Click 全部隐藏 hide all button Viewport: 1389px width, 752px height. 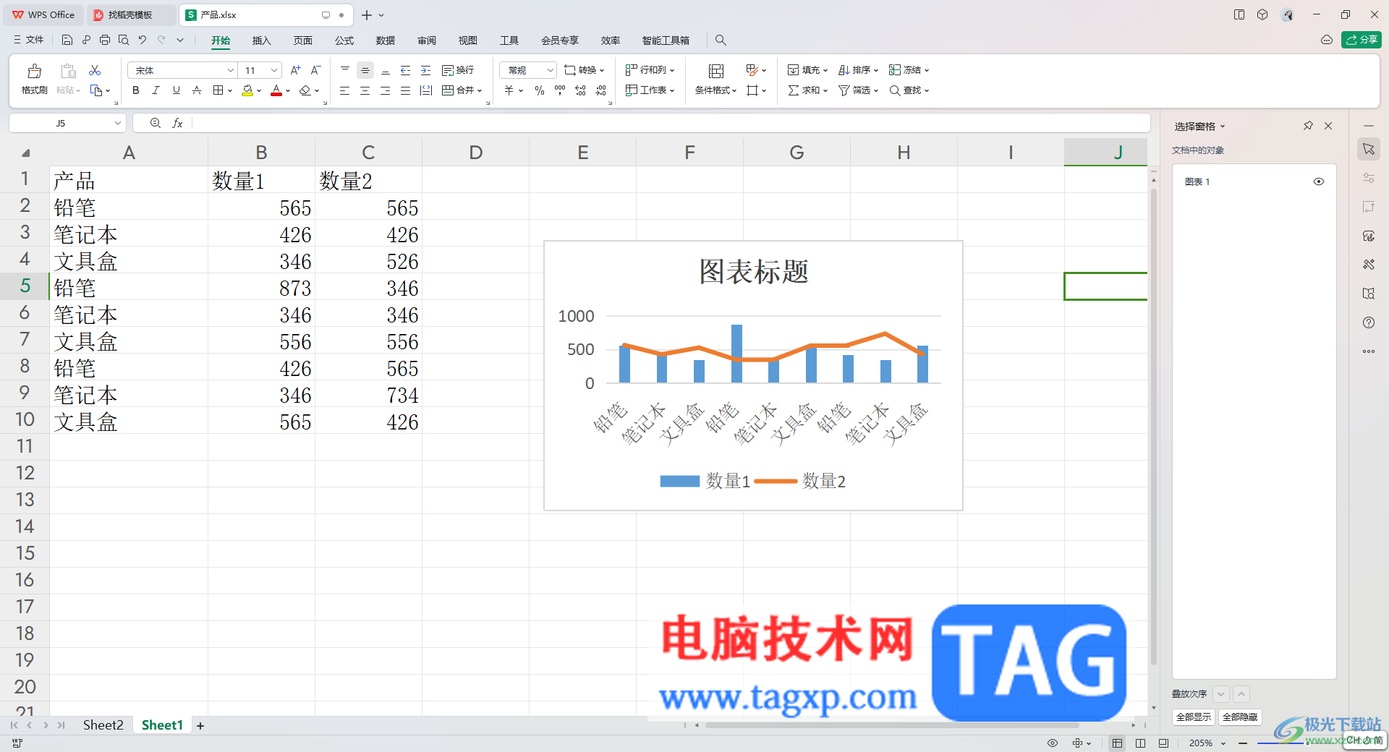pyautogui.click(x=1240, y=717)
